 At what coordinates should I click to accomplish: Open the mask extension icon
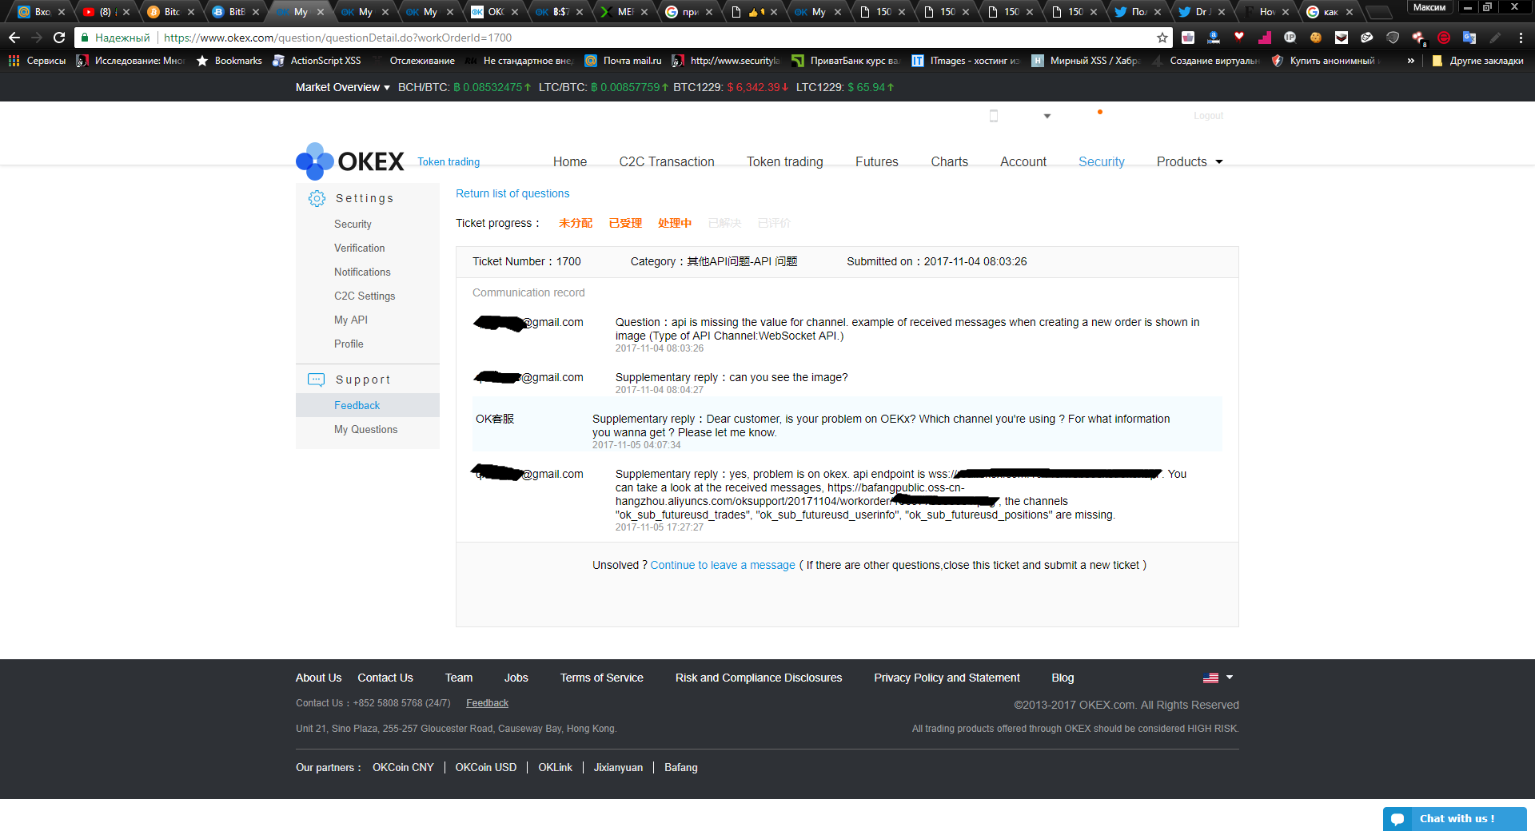point(1367,38)
